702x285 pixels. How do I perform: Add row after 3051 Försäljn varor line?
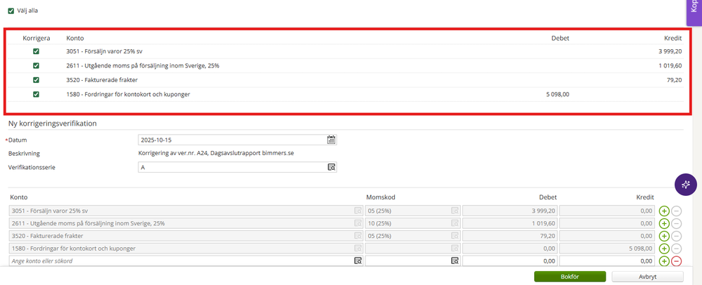point(664,211)
